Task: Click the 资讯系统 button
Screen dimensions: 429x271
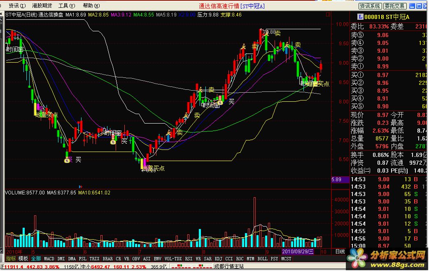Action: 370,6
